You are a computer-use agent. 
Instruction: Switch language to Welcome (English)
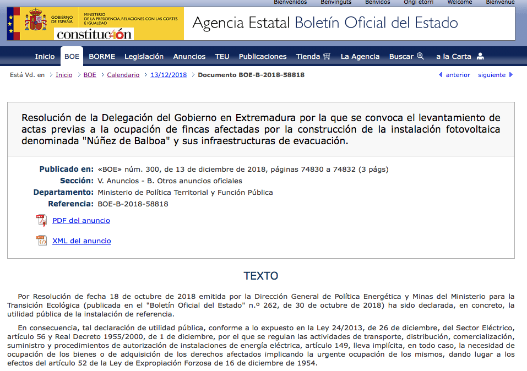[459, 2]
